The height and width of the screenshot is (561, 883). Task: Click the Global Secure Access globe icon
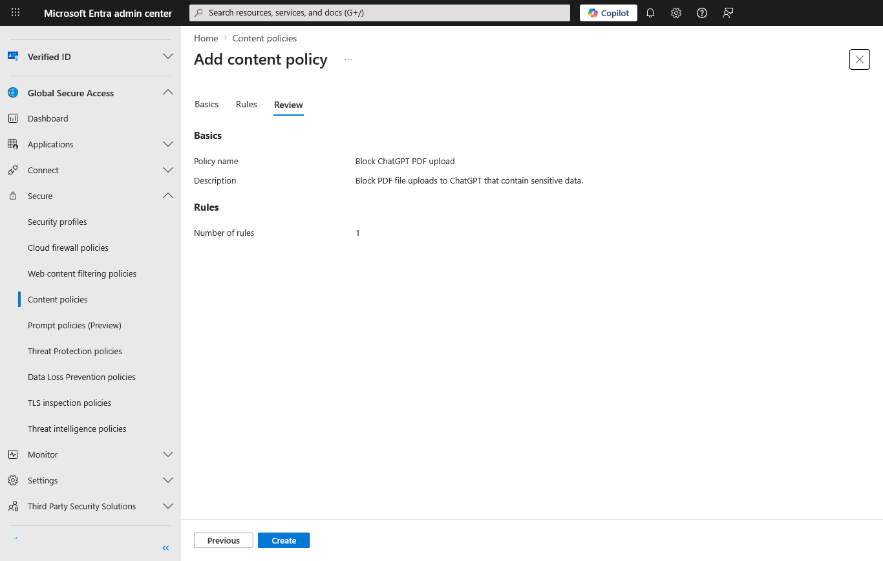13,93
